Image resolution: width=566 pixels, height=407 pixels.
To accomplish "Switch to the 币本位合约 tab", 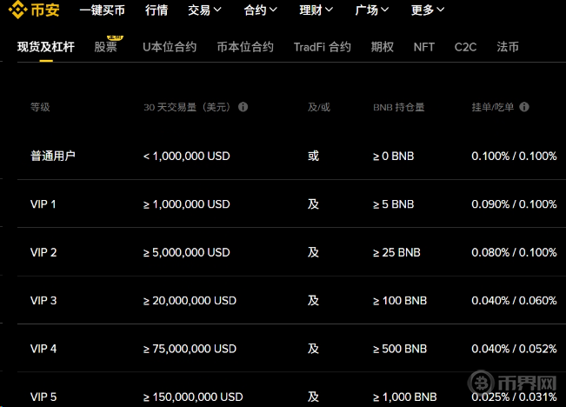I will tap(245, 47).
